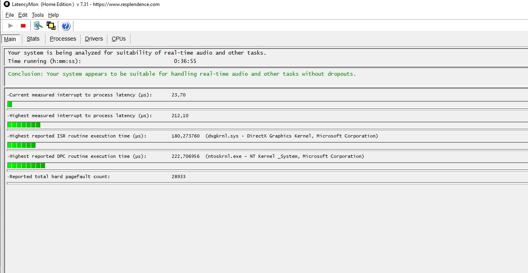
Task: Start the latency monitor with play icon
Action: point(11,26)
